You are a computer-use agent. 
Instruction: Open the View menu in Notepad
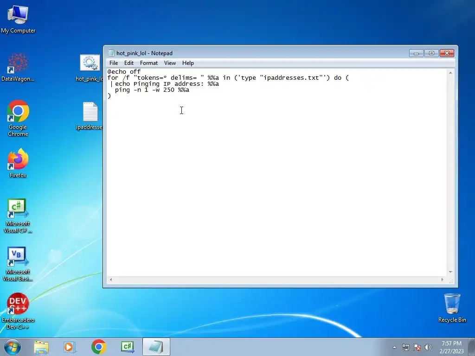(170, 63)
